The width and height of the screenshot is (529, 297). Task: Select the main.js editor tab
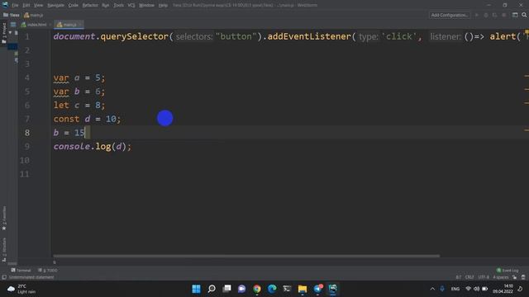pos(68,25)
